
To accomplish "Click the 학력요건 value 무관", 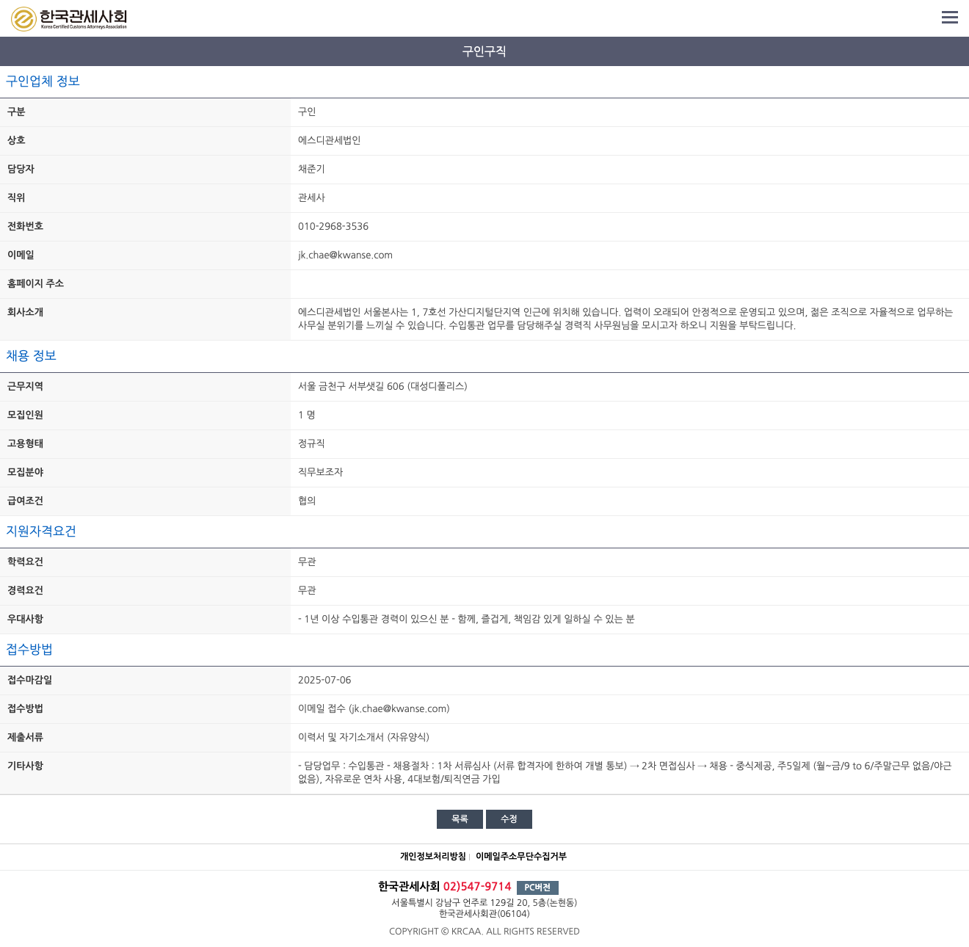I will pos(307,562).
